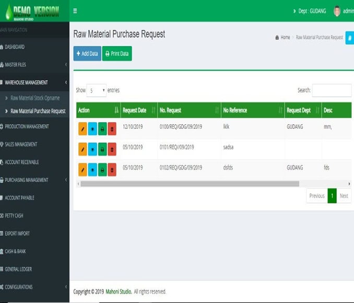Click the red delete icon for request 0101/REQ//09/2019
The width and height of the screenshot is (354, 303).
point(112,149)
